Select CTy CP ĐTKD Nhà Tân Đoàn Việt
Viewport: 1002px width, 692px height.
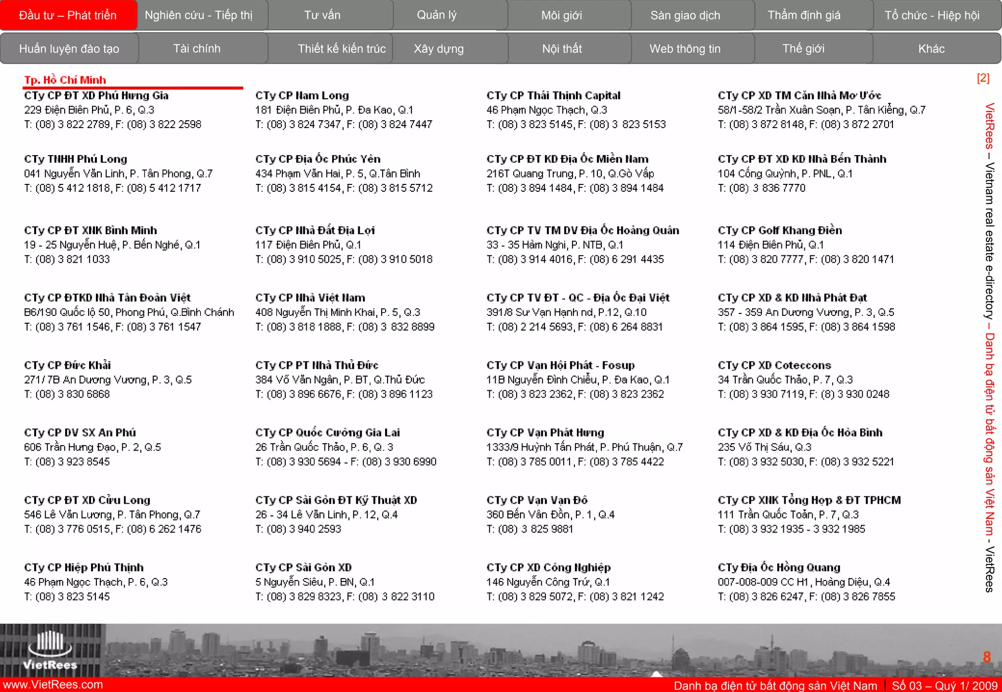point(107,298)
